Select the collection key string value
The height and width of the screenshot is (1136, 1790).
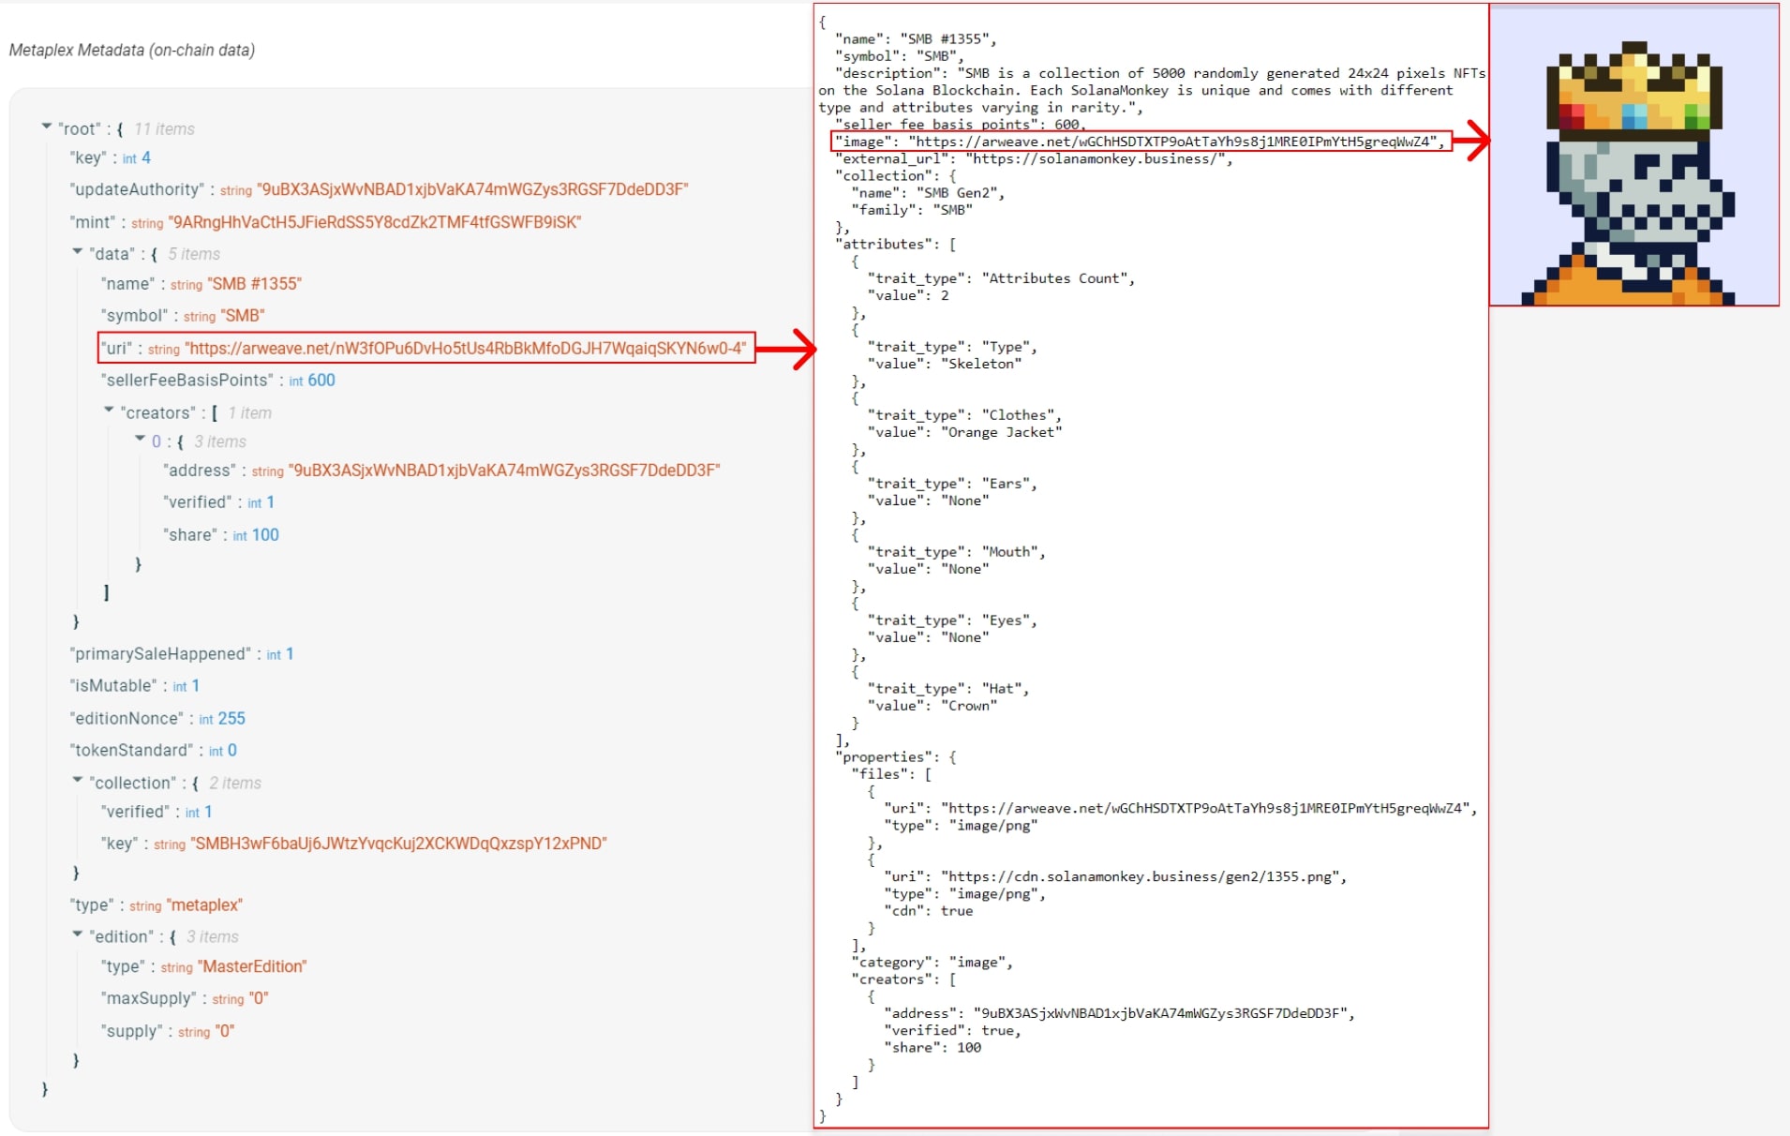click(x=398, y=844)
